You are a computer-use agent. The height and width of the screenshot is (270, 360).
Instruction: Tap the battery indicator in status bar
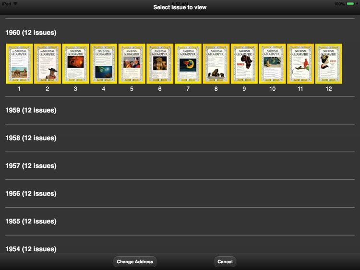(350, 4)
